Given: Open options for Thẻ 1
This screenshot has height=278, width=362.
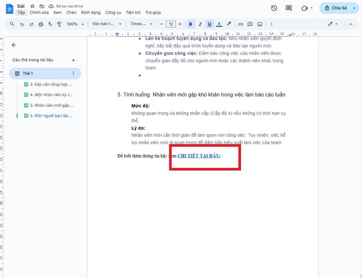Looking at the screenshot, I should (x=73, y=73).
